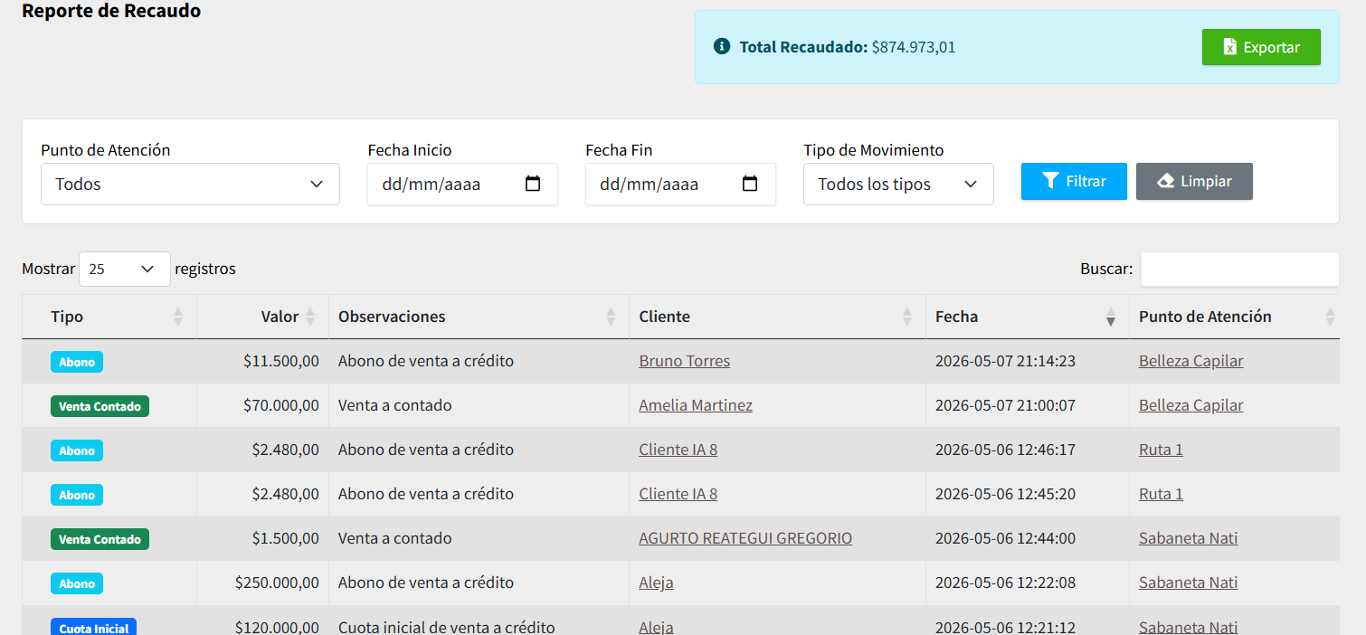Viewport: 1366px width, 635px height.
Task: Open AGURTO REATEGUI GREGORIO client link
Action: 745,538
